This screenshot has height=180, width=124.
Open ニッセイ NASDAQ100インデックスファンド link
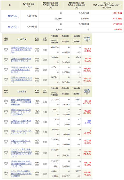pyautogui.click(x=21, y=153)
